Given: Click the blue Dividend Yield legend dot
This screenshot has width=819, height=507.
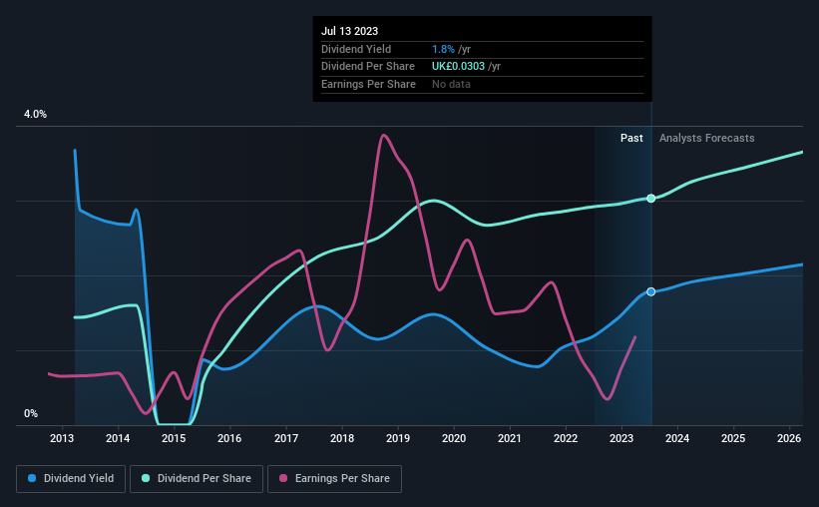Looking at the screenshot, I should pyautogui.click(x=32, y=478).
